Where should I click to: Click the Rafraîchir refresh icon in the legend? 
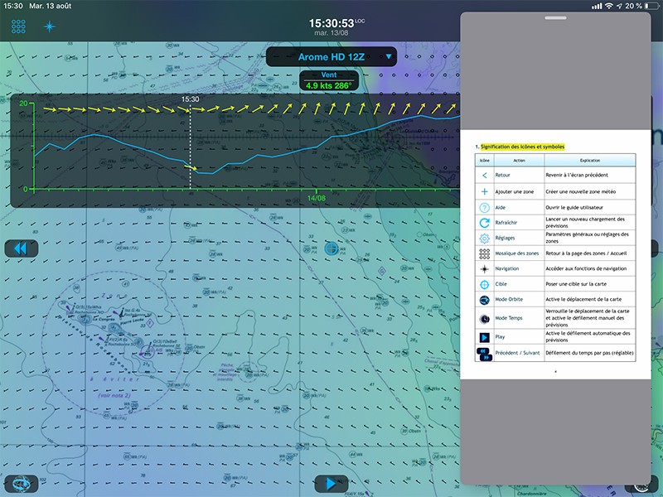[x=485, y=223]
